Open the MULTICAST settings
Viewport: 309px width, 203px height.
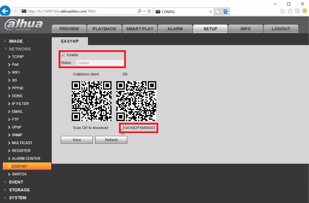click(22, 143)
